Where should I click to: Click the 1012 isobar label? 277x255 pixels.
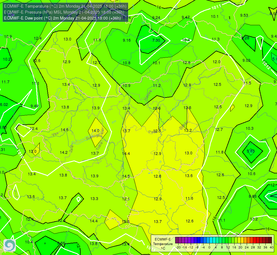coord(267,65)
